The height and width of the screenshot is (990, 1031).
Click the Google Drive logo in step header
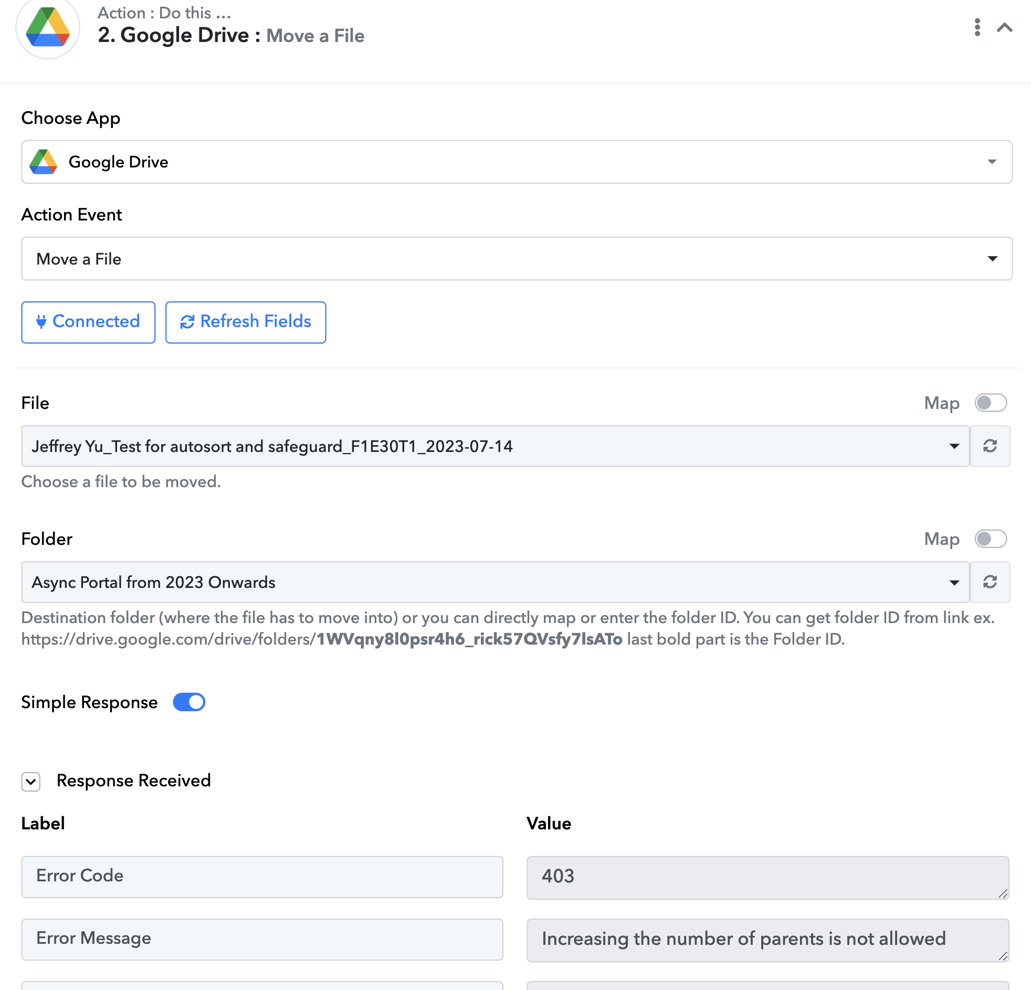point(48,26)
